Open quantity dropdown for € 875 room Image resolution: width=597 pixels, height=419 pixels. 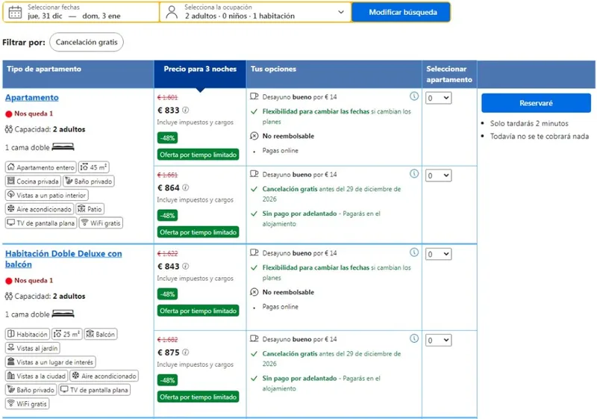point(438,340)
